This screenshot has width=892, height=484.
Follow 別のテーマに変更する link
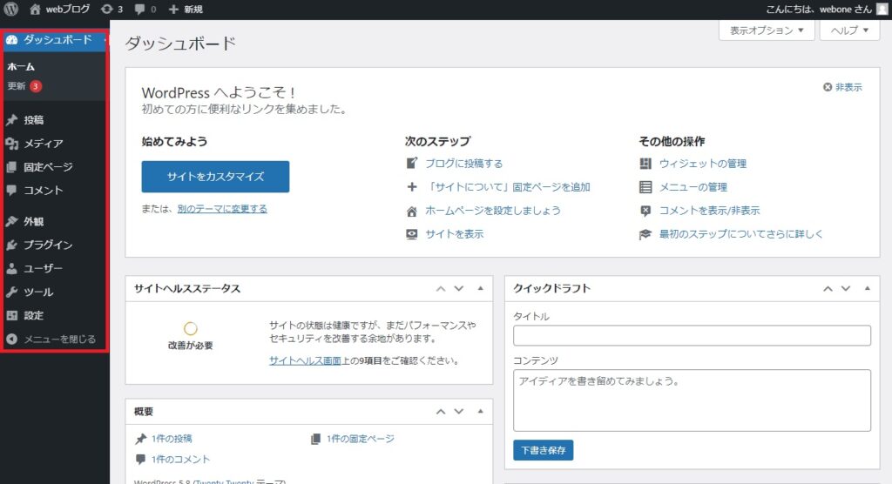point(222,209)
